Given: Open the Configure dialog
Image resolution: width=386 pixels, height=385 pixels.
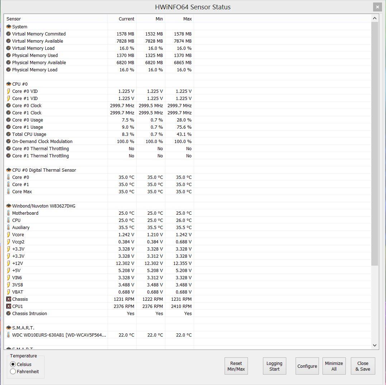Looking at the screenshot, I should [x=307, y=366].
